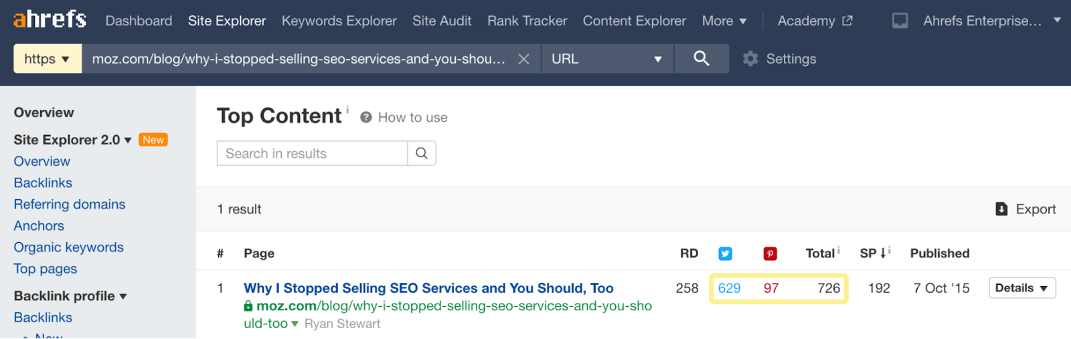Open Keywords Explorer tab
The width and height of the screenshot is (1071, 339).
[339, 21]
